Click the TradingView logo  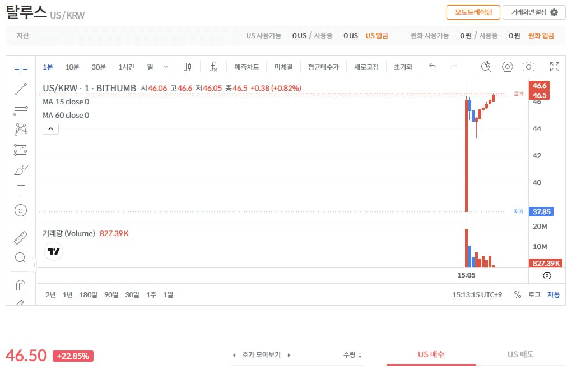pyautogui.click(x=53, y=251)
